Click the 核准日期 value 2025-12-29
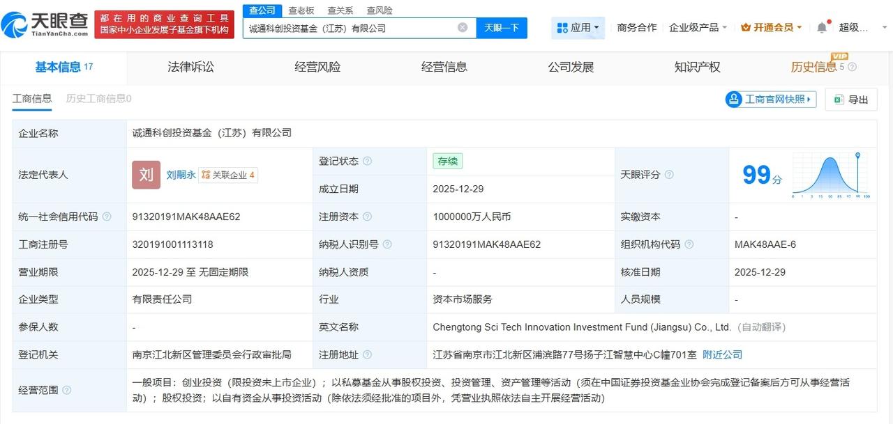This screenshot has width=893, height=424. (x=760, y=272)
